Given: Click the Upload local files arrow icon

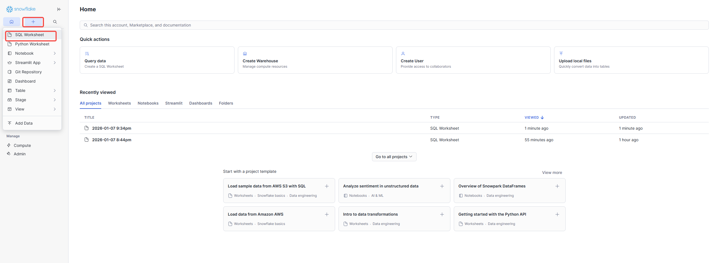Looking at the screenshot, I should coord(561,54).
